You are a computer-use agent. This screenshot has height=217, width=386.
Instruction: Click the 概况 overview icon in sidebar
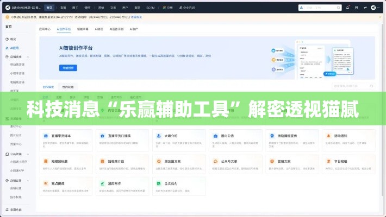7,39
